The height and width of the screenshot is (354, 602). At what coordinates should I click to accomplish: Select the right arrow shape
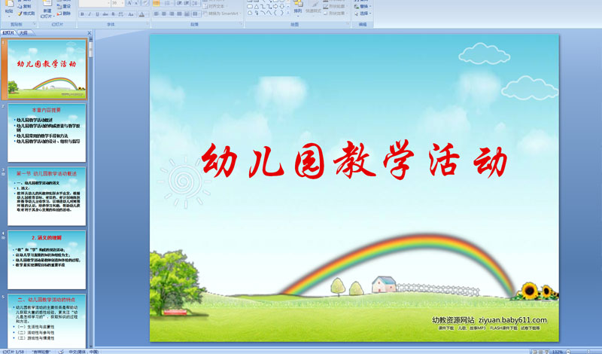click(275, 7)
